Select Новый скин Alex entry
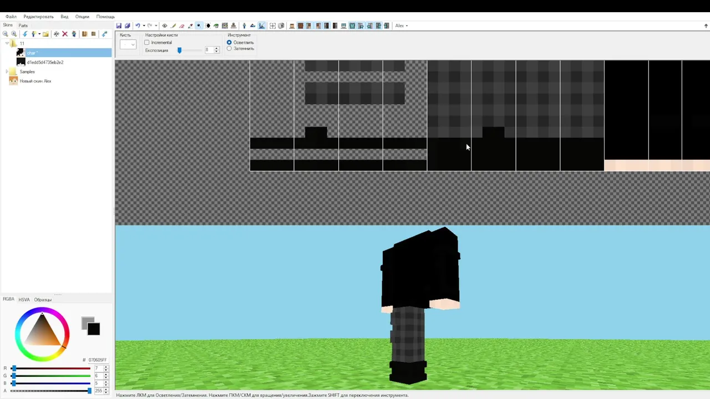 point(35,81)
